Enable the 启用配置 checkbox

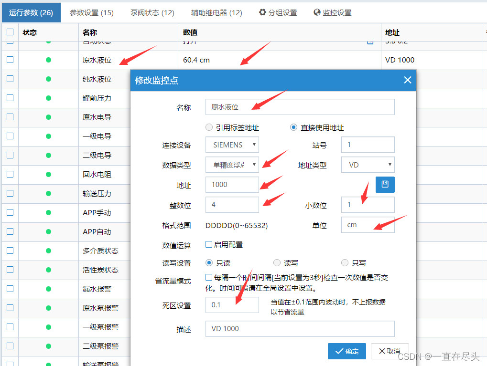point(209,244)
